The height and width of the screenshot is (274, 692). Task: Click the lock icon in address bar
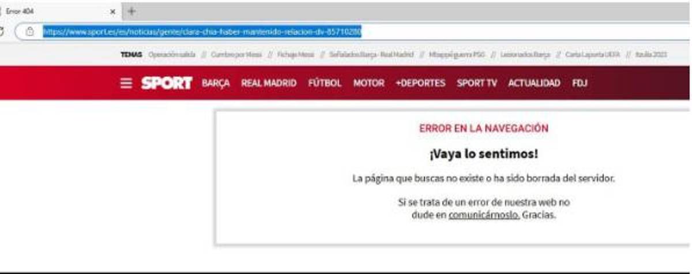30,32
